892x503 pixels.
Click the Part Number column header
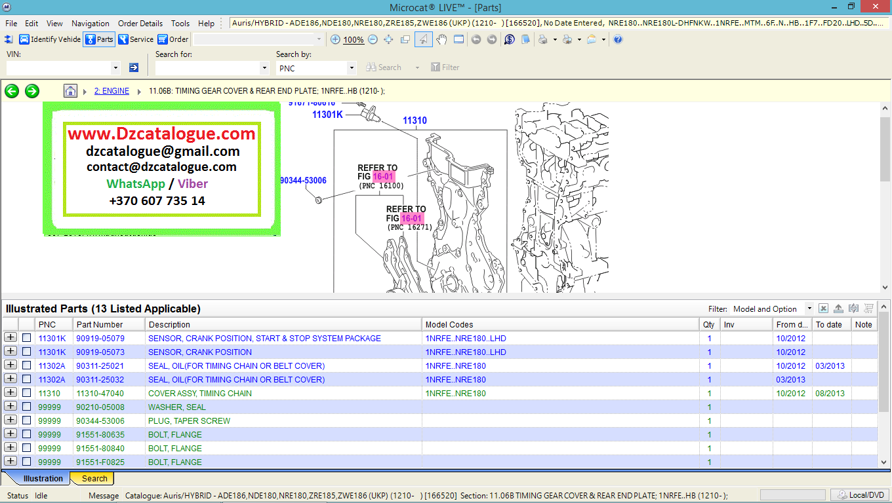(x=109, y=324)
